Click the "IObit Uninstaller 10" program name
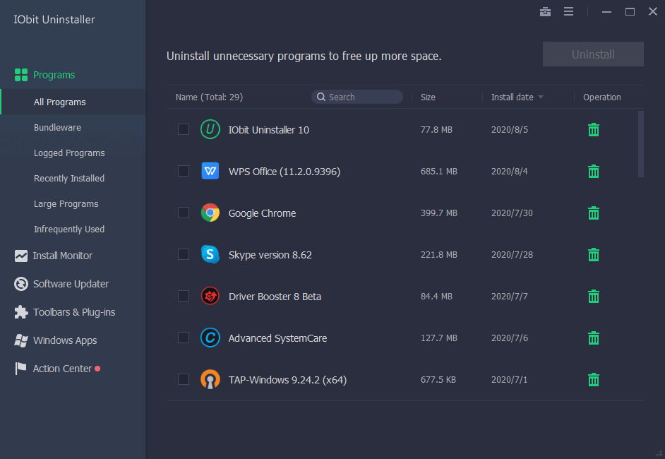The height and width of the screenshot is (459, 665). 269,130
